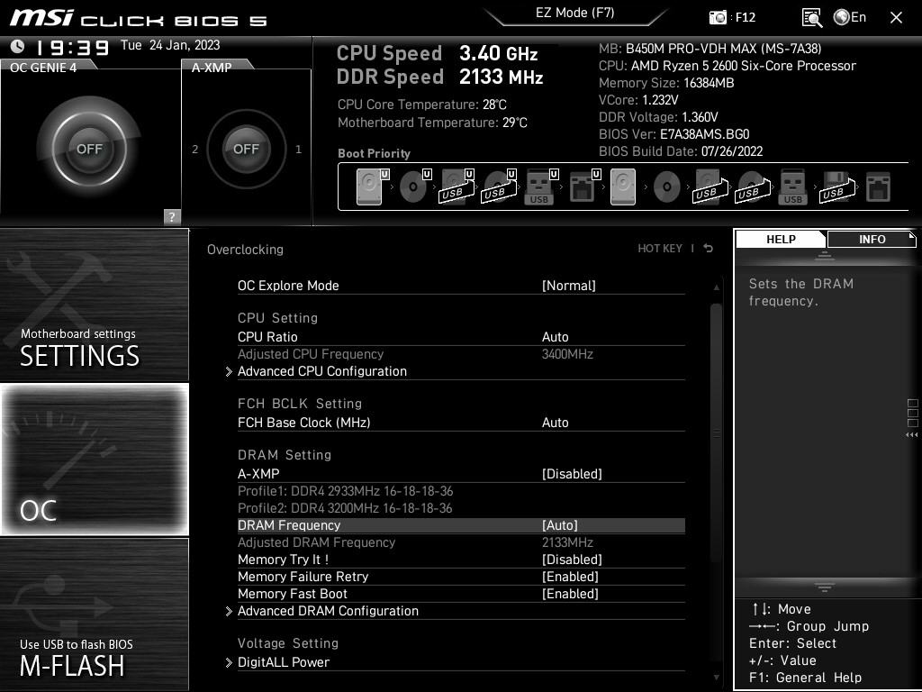This screenshot has height=692, width=922.
Task: Click the 19:39 system time
Action: (72, 47)
